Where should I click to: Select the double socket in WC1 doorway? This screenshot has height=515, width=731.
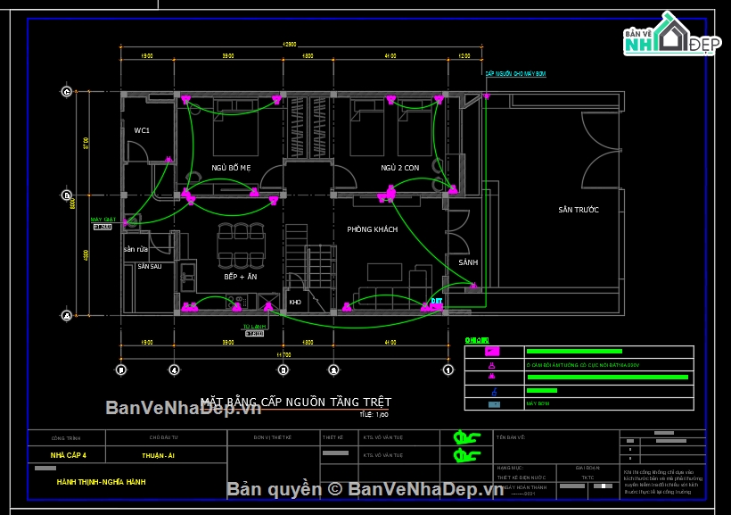[x=168, y=160]
